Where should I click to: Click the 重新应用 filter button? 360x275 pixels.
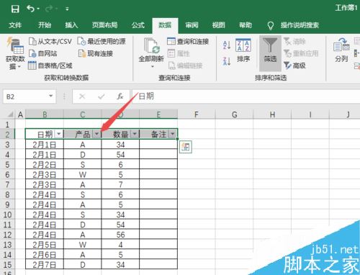pos(301,53)
